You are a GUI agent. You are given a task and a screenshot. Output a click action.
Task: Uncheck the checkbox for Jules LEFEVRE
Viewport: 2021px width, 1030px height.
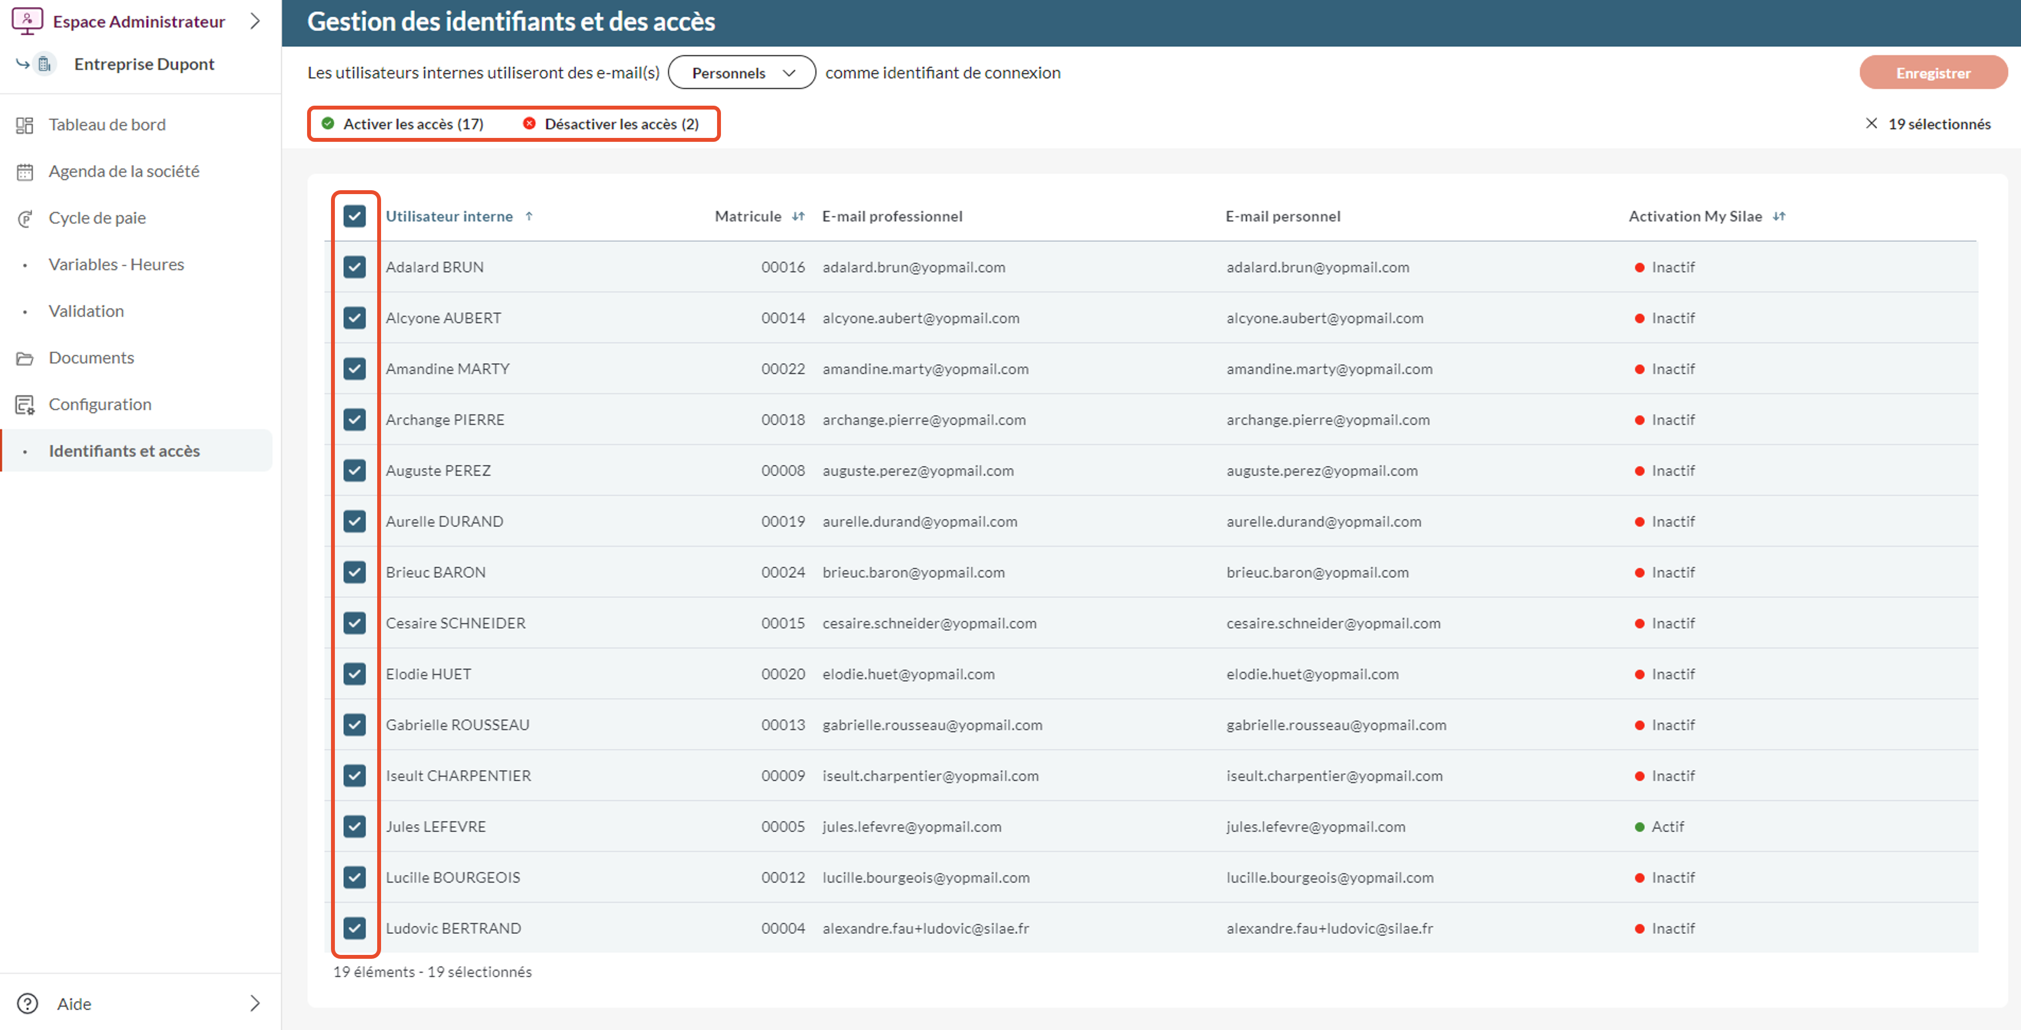[354, 827]
